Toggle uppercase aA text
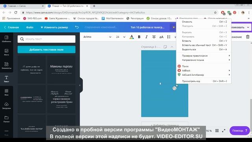 click(x=161, y=37)
